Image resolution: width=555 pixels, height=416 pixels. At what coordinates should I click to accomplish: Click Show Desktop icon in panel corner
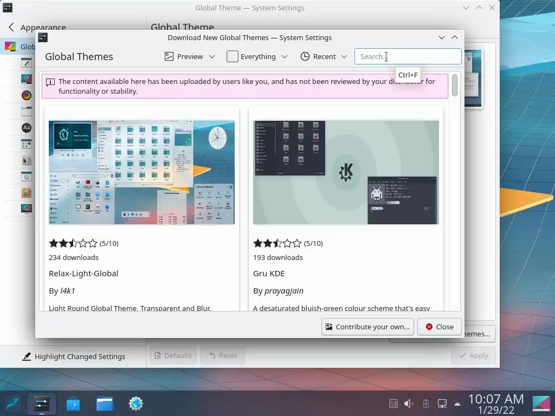tap(541, 404)
